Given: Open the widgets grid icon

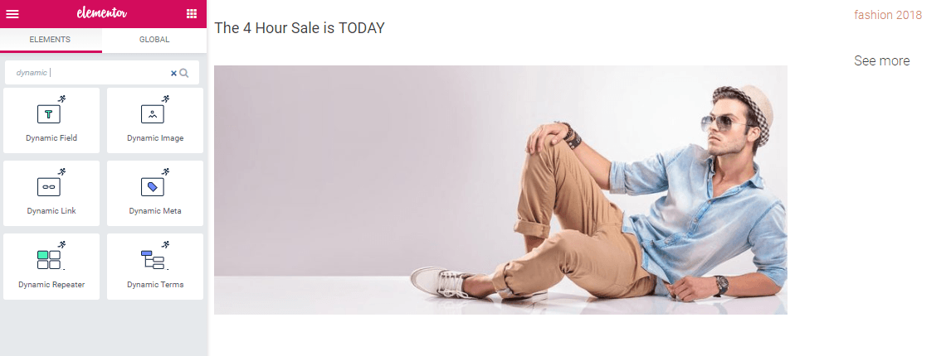Looking at the screenshot, I should point(191,14).
